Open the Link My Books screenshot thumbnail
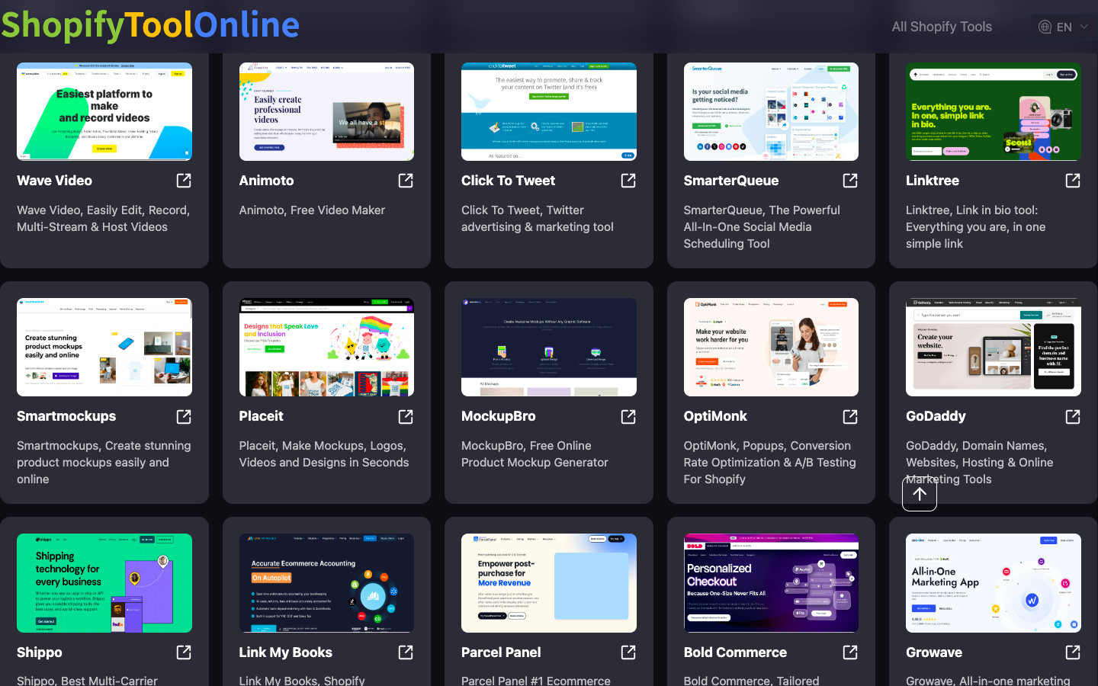The width and height of the screenshot is (1098, 686). [326, 583]
